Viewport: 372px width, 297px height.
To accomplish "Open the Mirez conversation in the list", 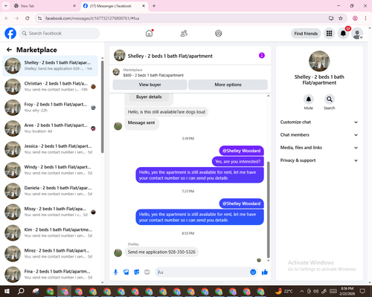I will (x=50, y=254).
